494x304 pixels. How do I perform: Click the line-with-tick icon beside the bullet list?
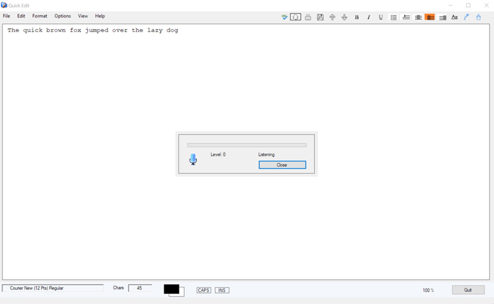(x=406, y=17)
